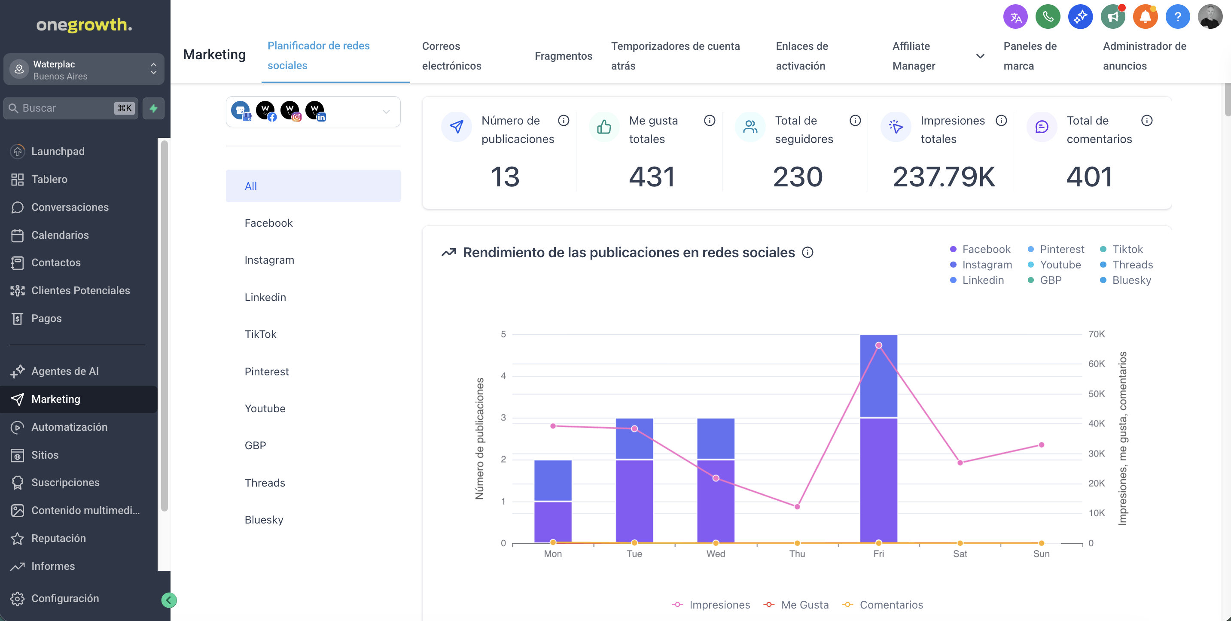The height and width of the screenshot is (621, 1231).
Task: Click the blue help question icon
Action: (1177, 17)
